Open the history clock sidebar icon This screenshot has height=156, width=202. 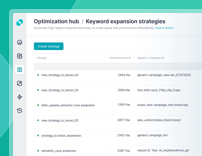point(19,110)
